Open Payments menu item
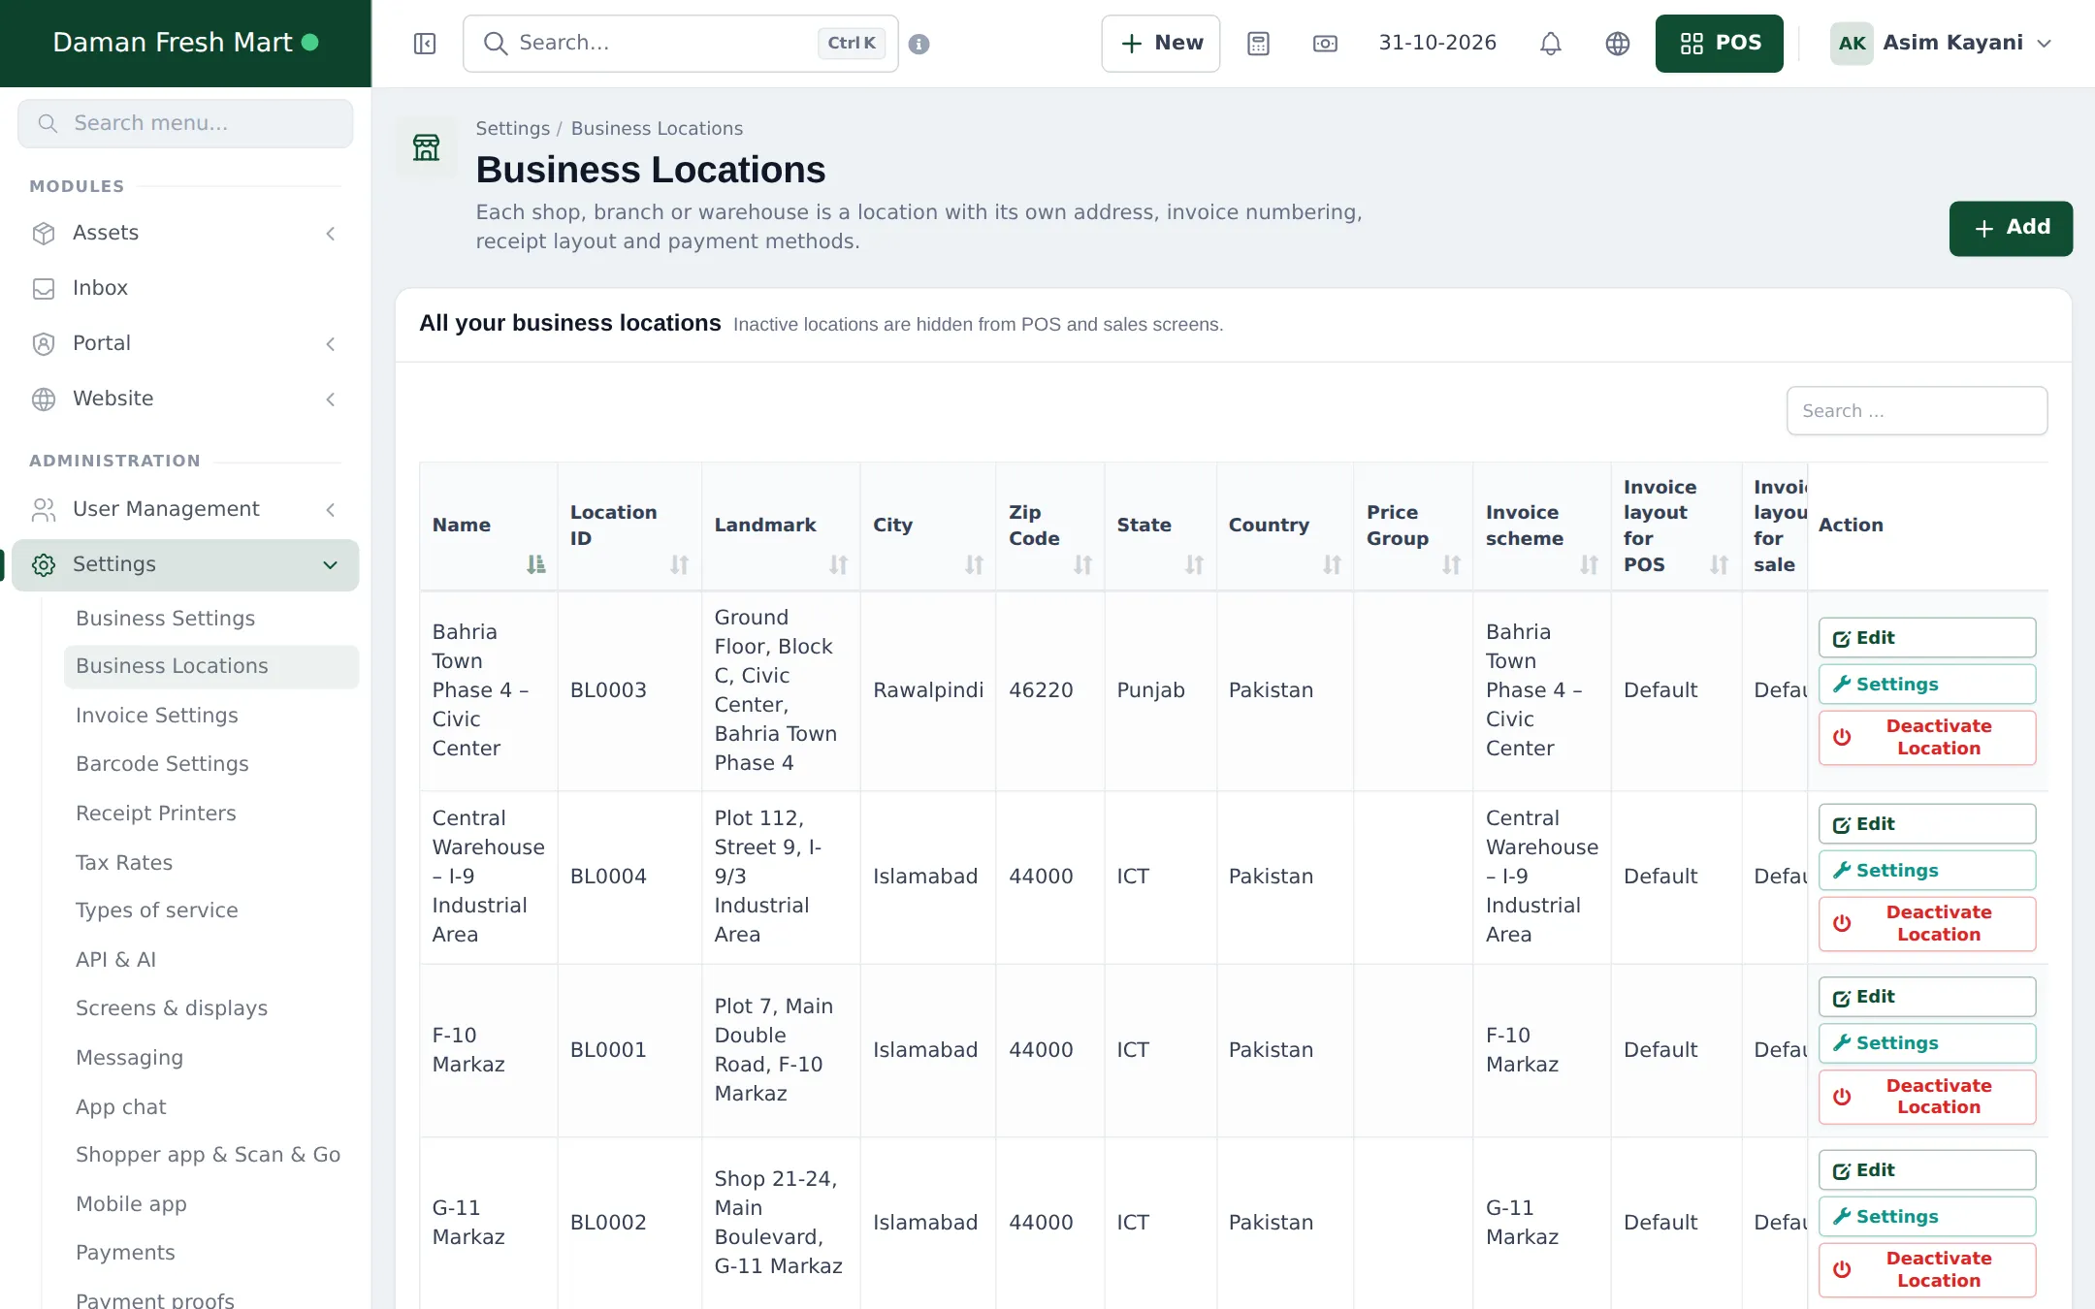This screenshot has height=1309, width=2095. 126,1253
